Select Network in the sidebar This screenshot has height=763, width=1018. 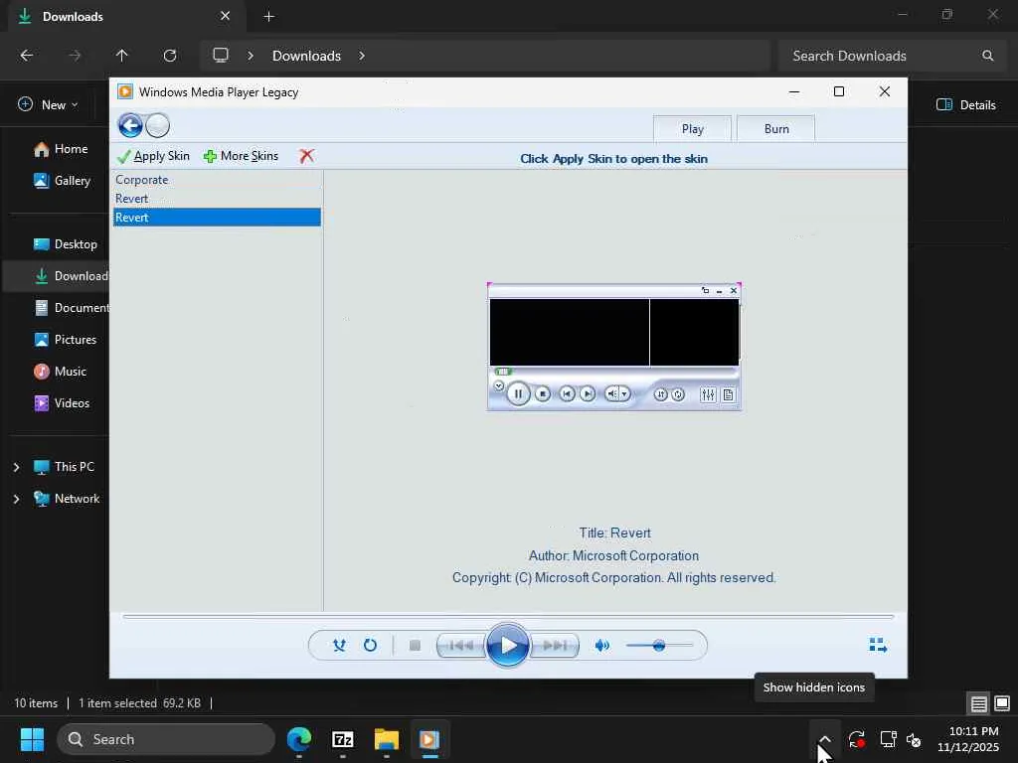67,499
